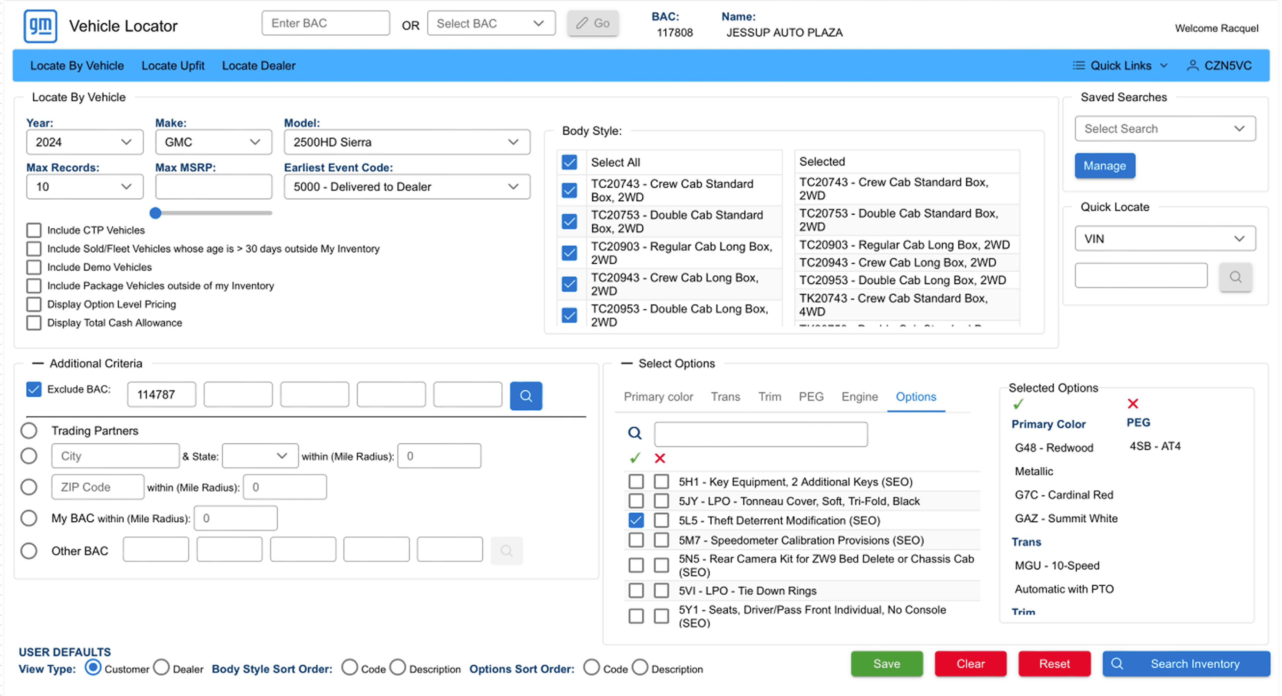Uncheck the Exclude BAC checkbox
This screenshot has width=1282, height=696.
point(34,389)
